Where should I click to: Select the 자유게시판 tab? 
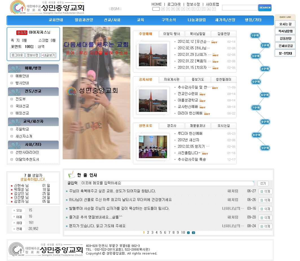pyautogui.click(x=172, y=79)
